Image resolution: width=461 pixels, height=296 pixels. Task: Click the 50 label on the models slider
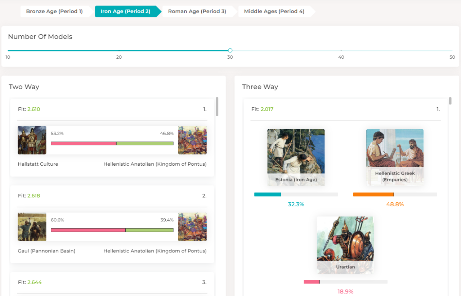click(452, 57)
